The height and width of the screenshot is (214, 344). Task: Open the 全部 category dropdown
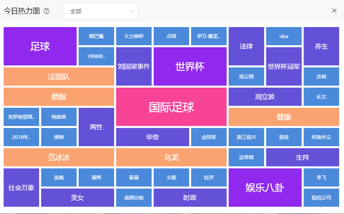[101, 11]
